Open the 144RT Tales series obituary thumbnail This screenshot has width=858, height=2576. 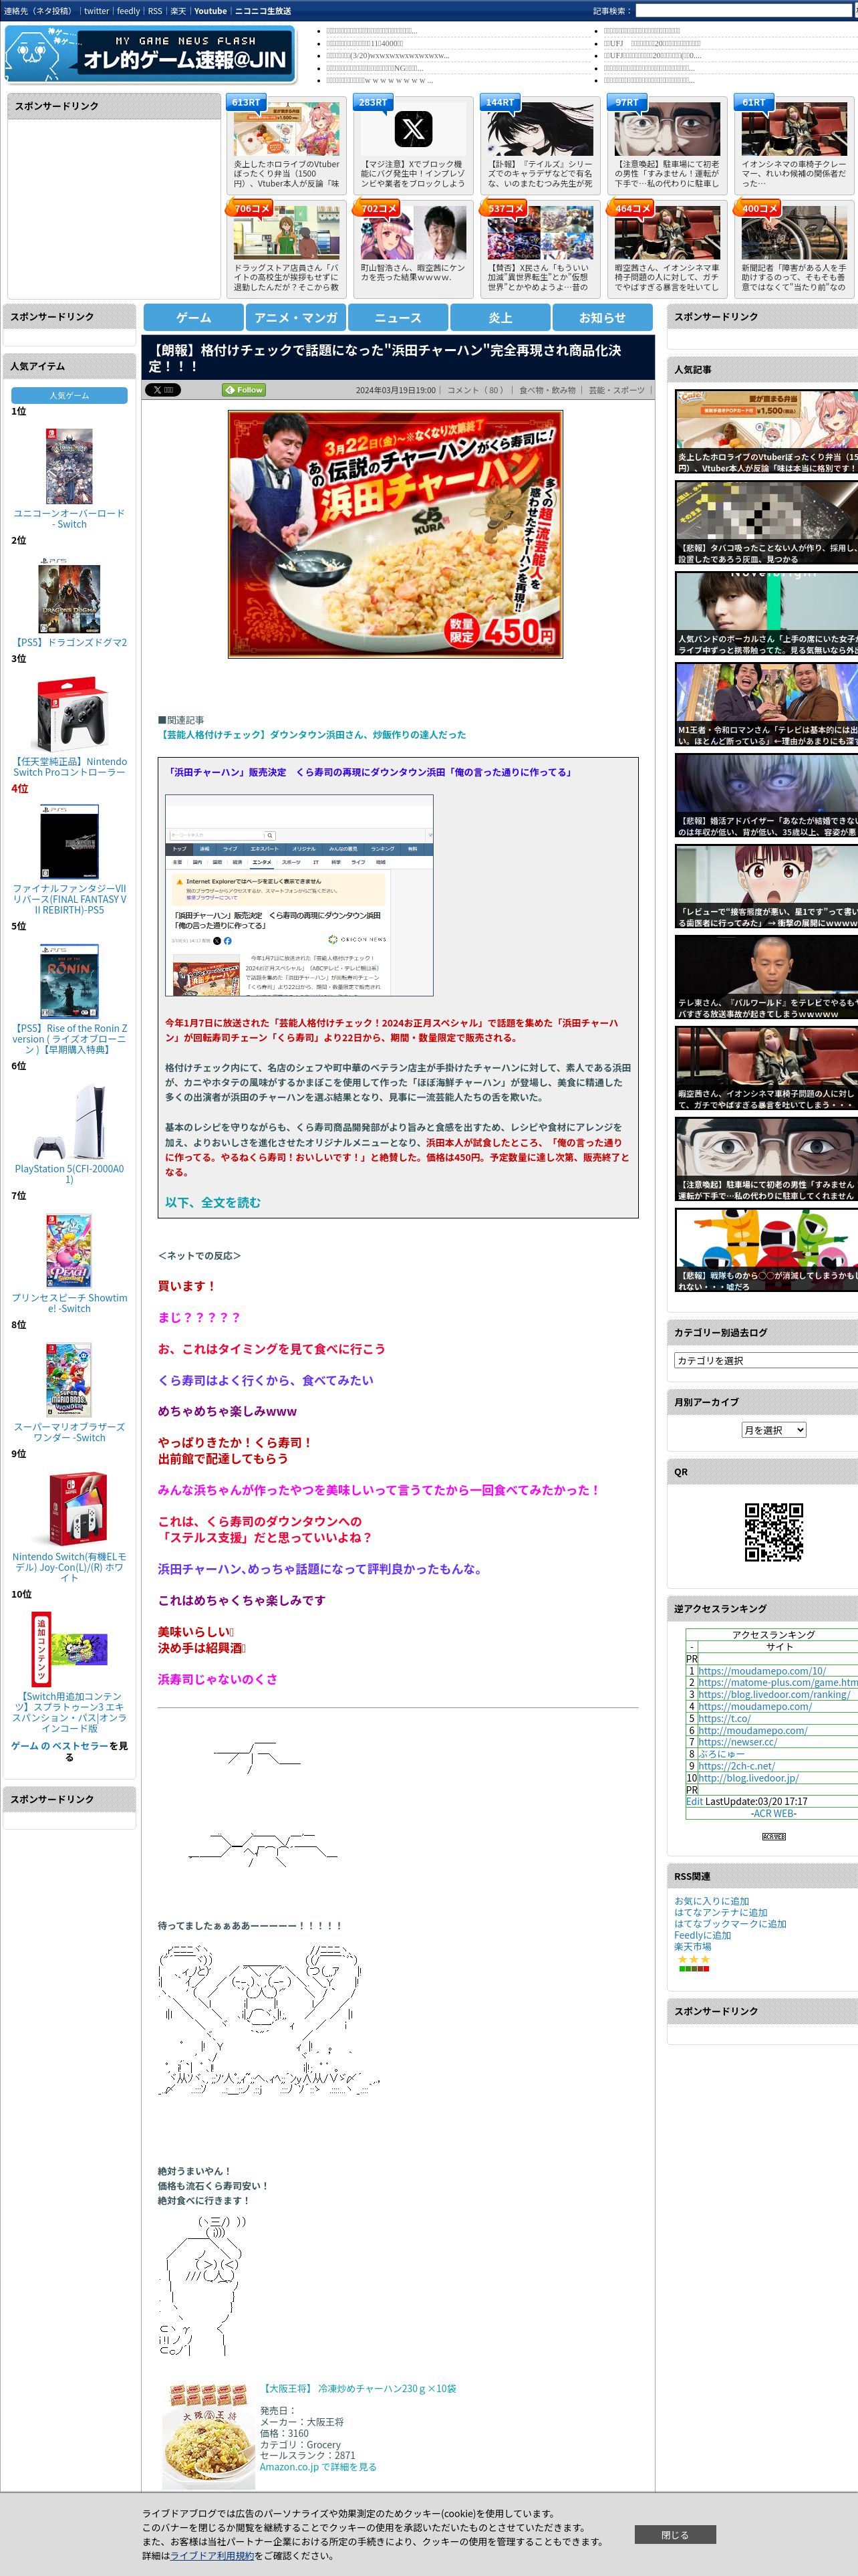(541, 129)
